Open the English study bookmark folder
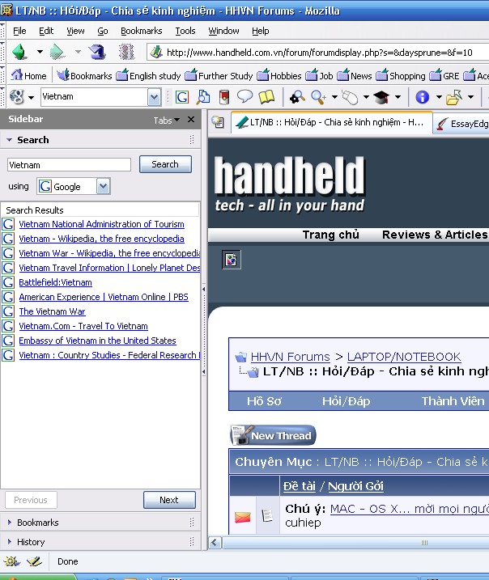This screenshot has height=580, width=489. point(148,75)
